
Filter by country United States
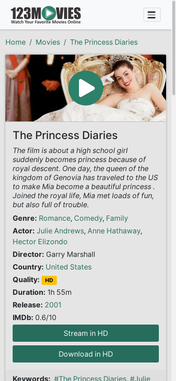point(69,267)
